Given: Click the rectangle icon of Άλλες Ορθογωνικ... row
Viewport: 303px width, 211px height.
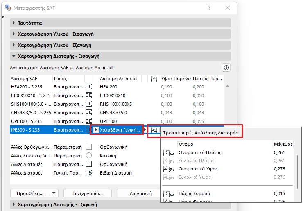Looking at the screenshot, I should click(x=89, y=147).
